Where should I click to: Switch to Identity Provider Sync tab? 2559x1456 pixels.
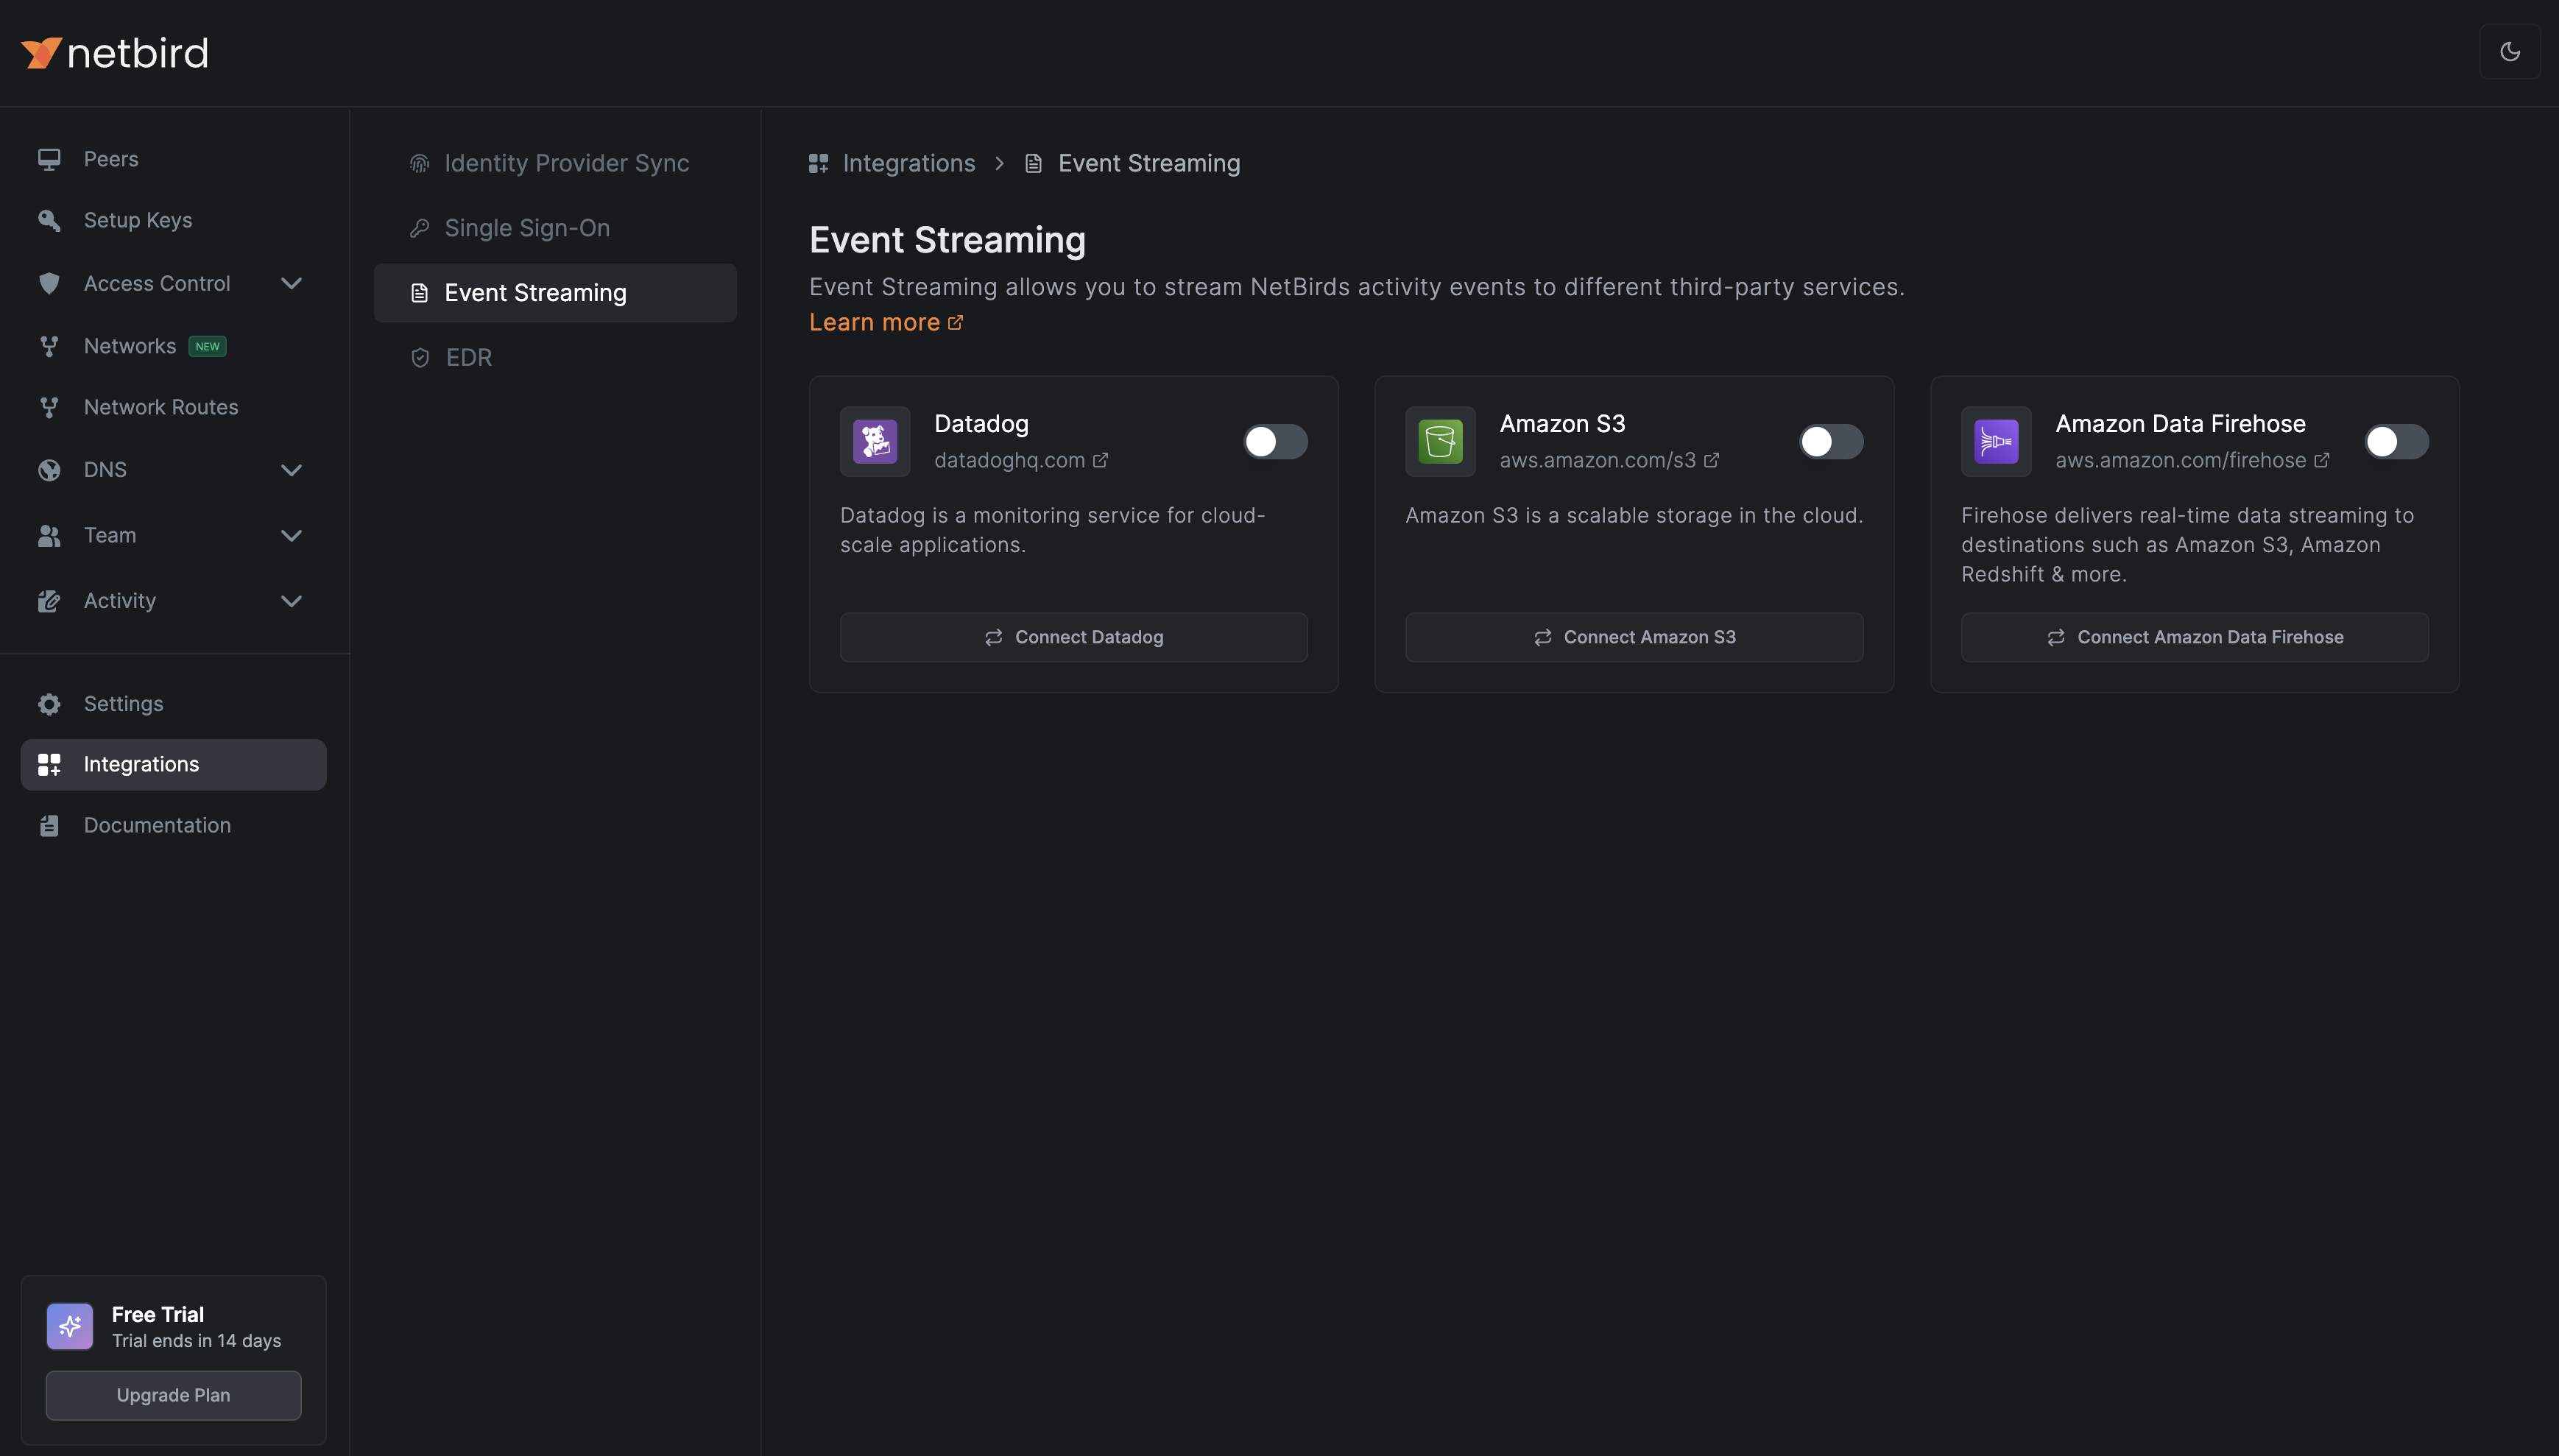(565, 163)
